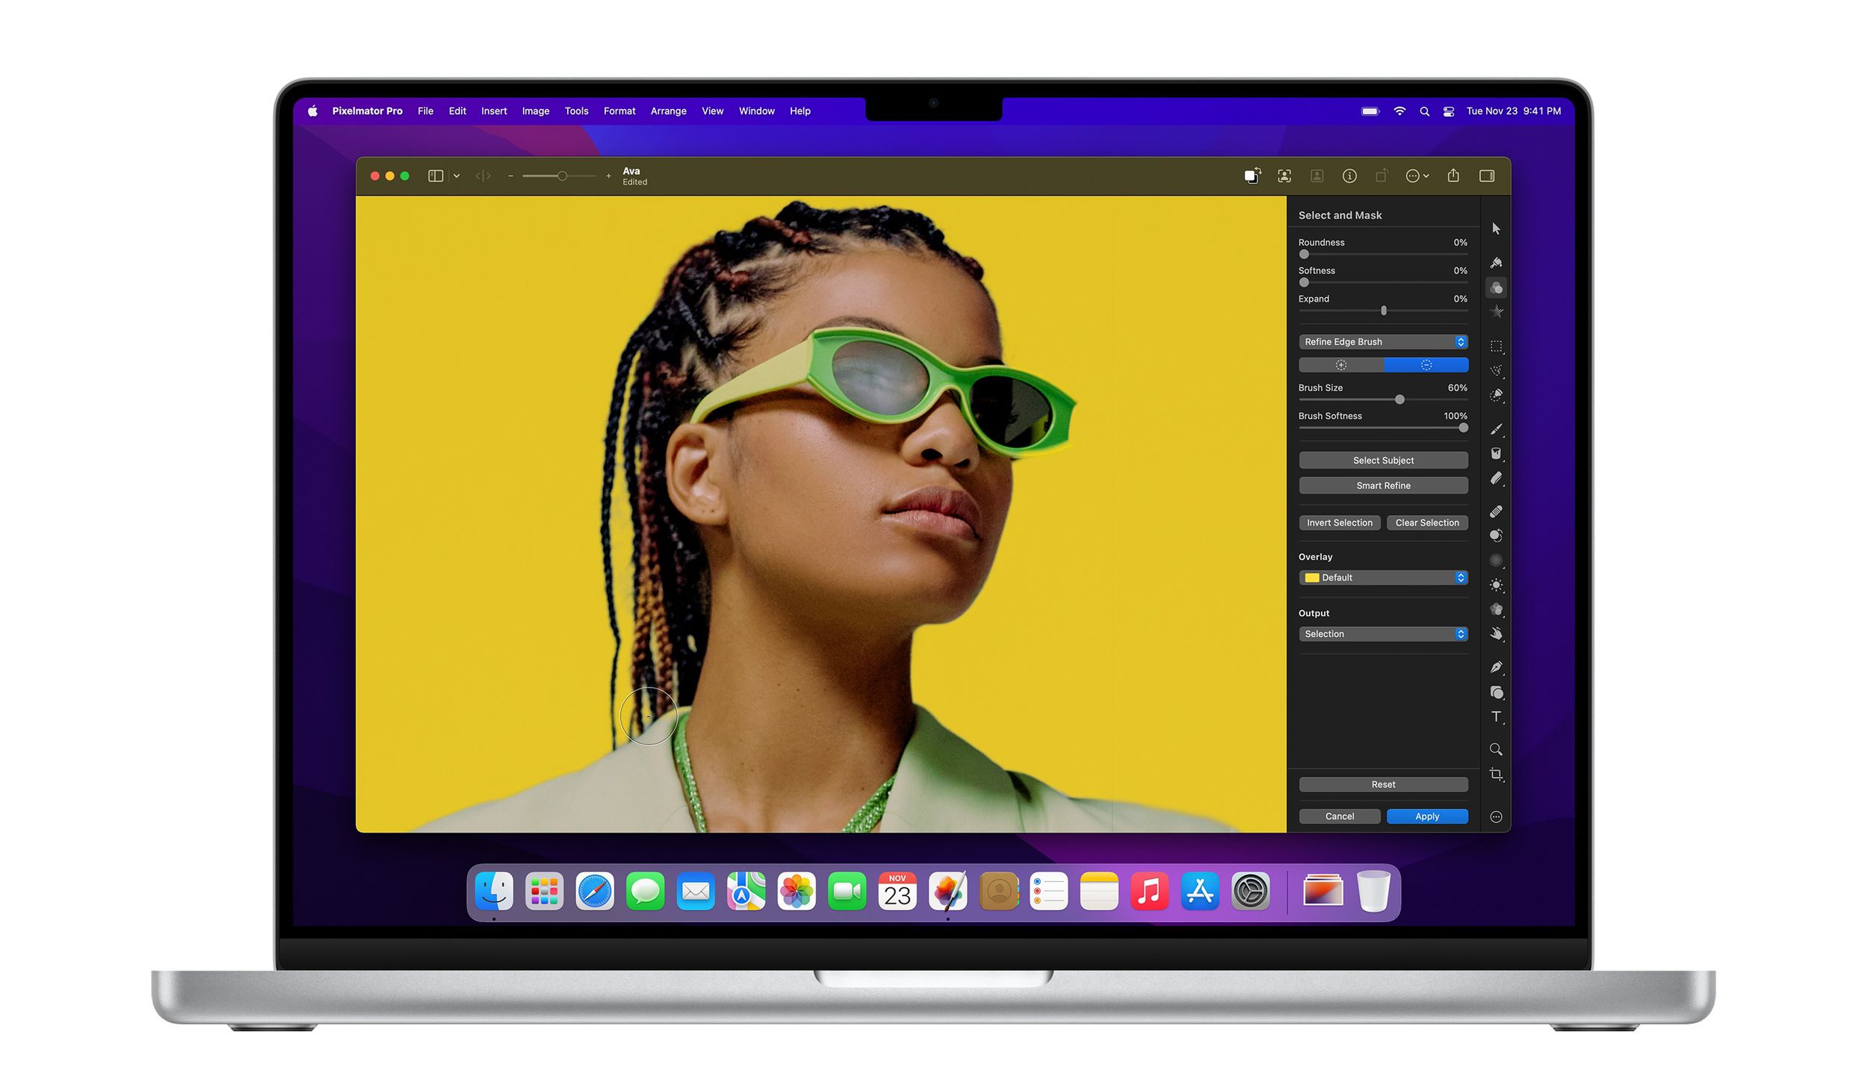Select the Arrange (move) tool
Image resolution: width=1868 pixels, height=1073 pixels.
pyautogui.click(x=1497, y=228)
